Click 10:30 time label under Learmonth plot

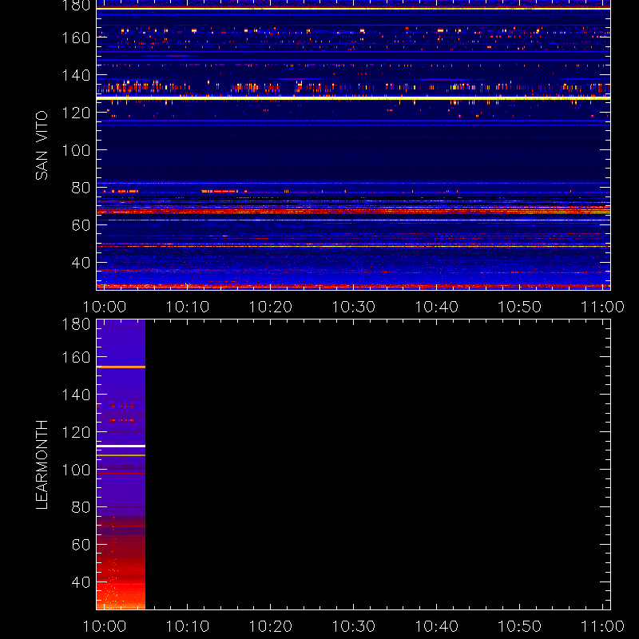[353, 626]
